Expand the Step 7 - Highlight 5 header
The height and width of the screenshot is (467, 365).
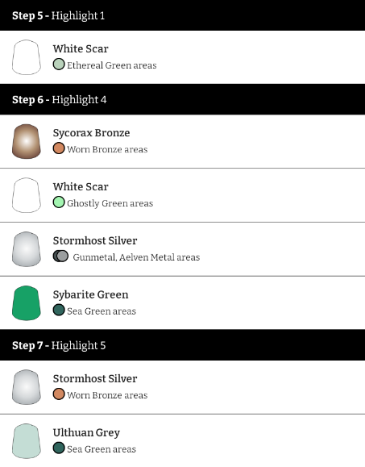[x=182, y=345]
